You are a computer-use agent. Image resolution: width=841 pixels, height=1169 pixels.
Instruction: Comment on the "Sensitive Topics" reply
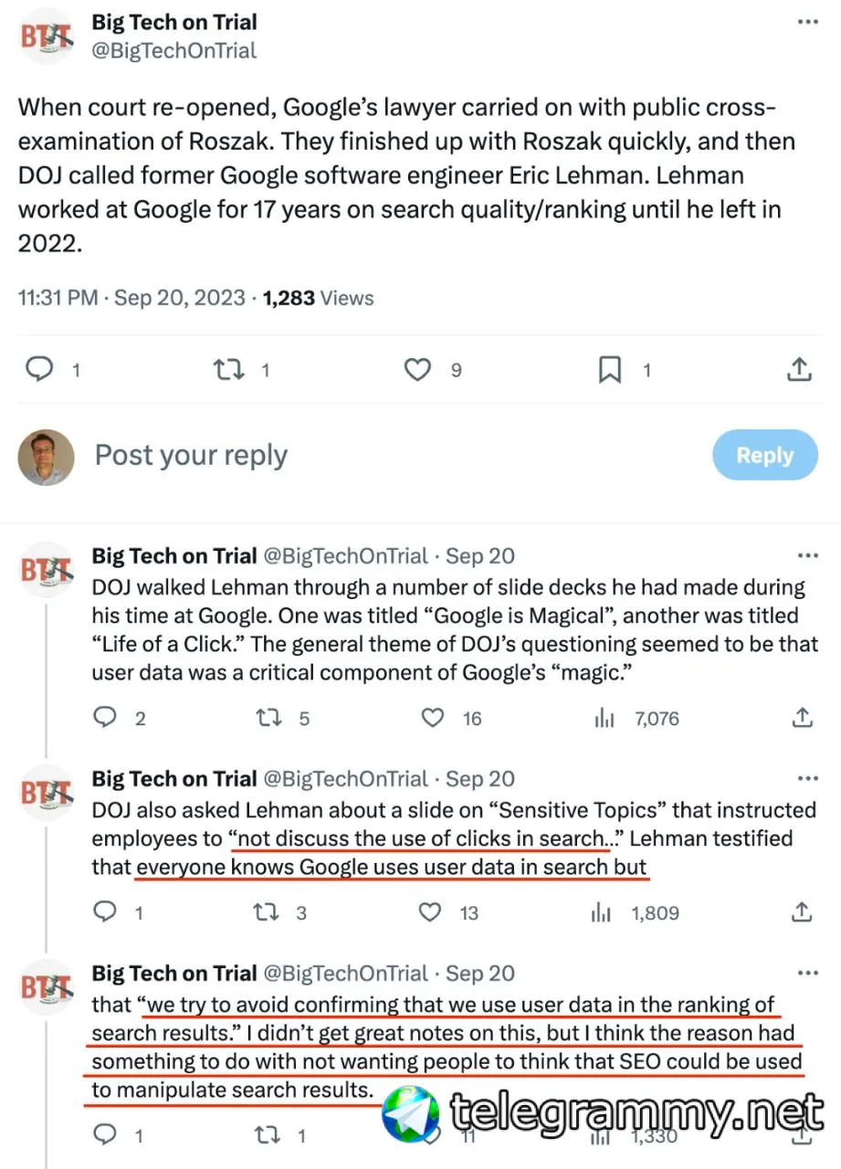coord(107,912)
